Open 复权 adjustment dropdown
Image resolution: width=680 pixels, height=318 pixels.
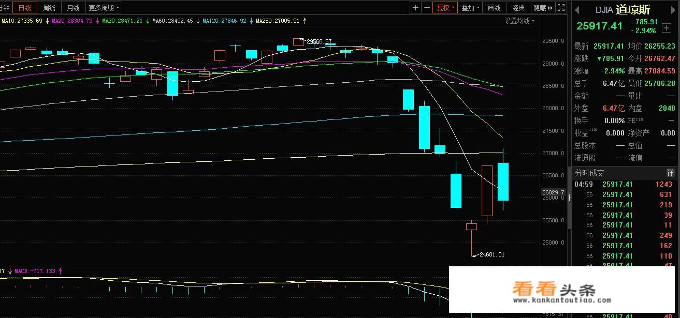tap(445, 8)
